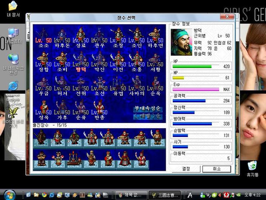Viewport: 266px width, 200px height.
Task: Switch to 三國志曹... taskbar window
Action: [x=164, y=195]
